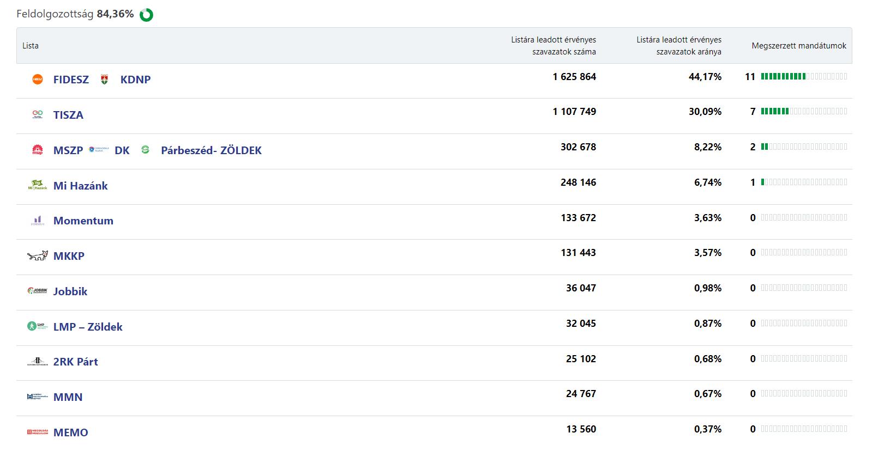
Task: Open the Mi Hazánk list link
Action: (81, 186)
